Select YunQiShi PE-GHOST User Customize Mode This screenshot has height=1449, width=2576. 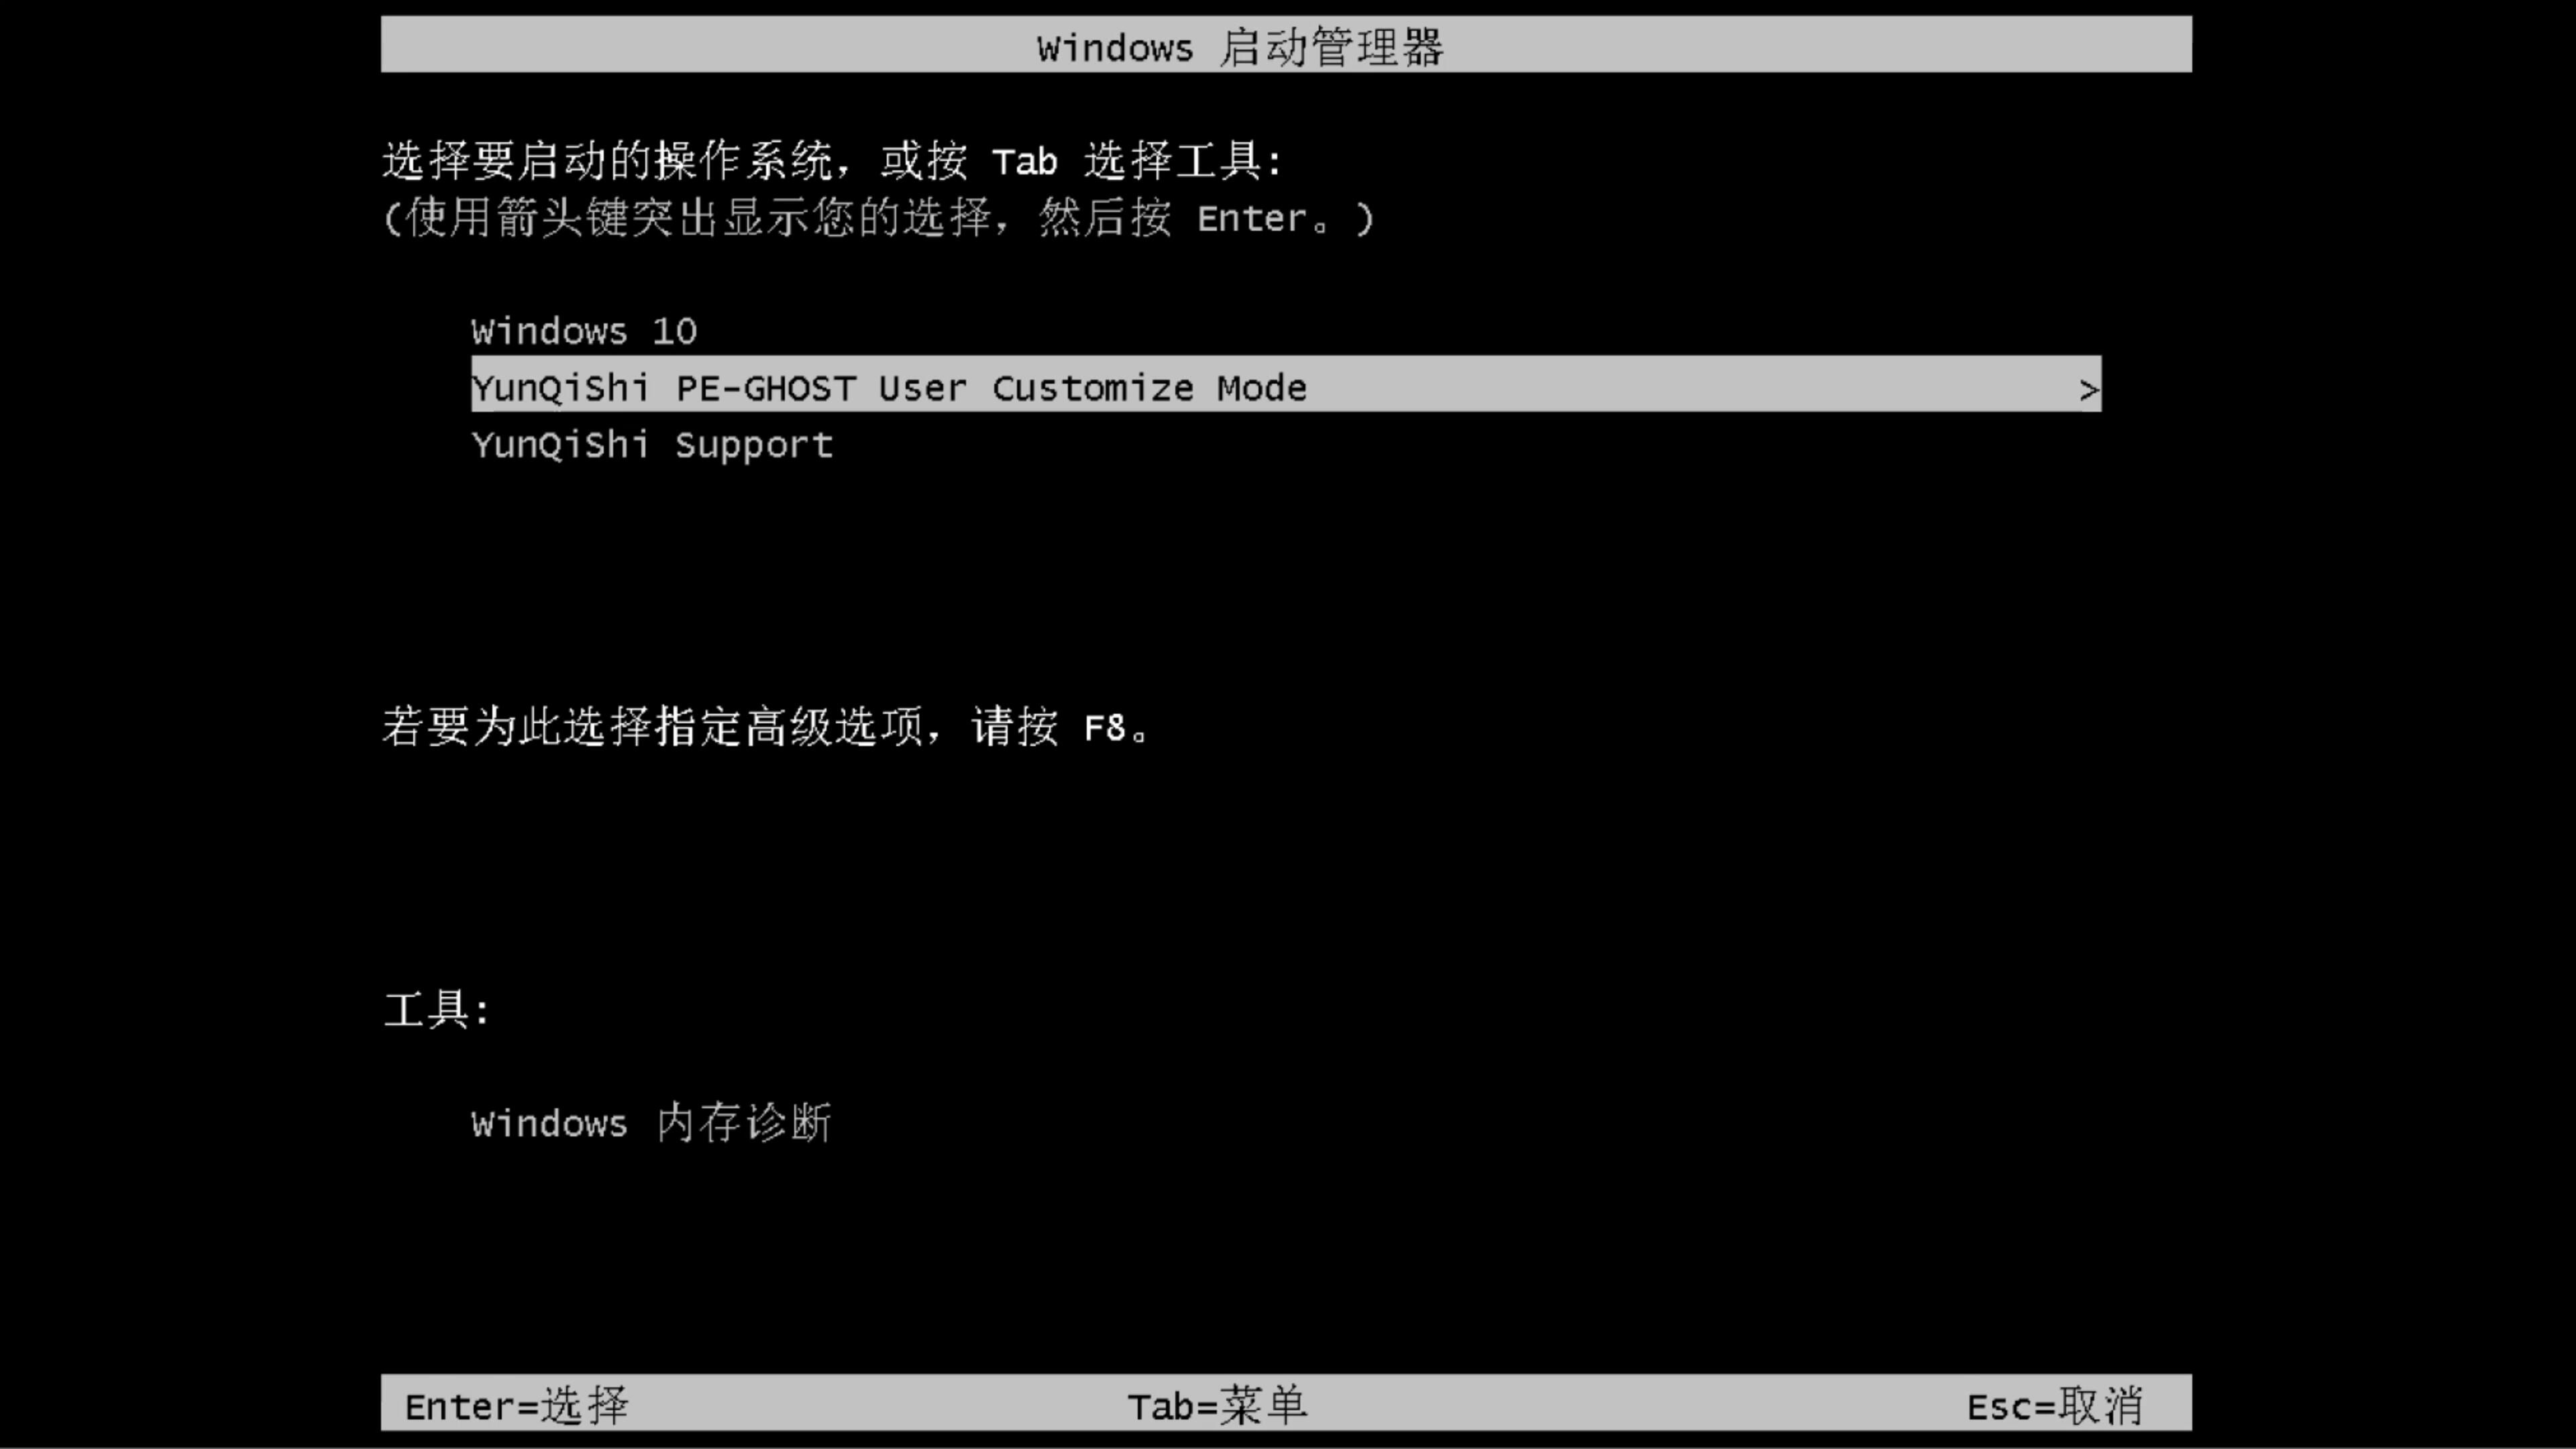(x=1285, y=388)
